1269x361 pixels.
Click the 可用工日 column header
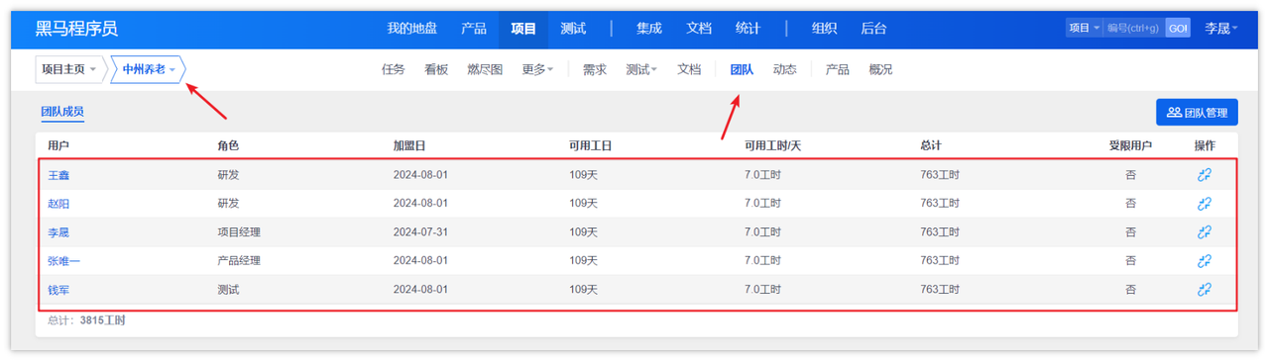point(591,145)
